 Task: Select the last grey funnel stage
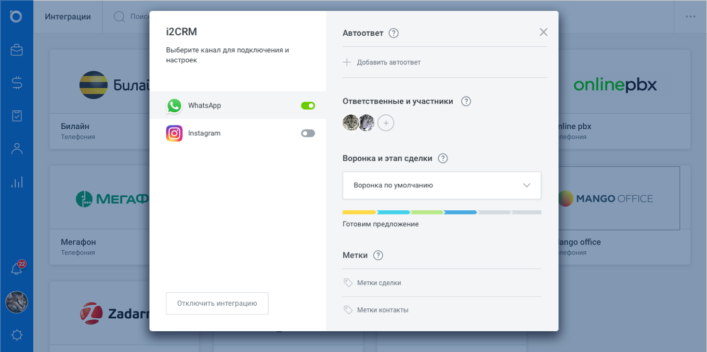click(527, 212)
